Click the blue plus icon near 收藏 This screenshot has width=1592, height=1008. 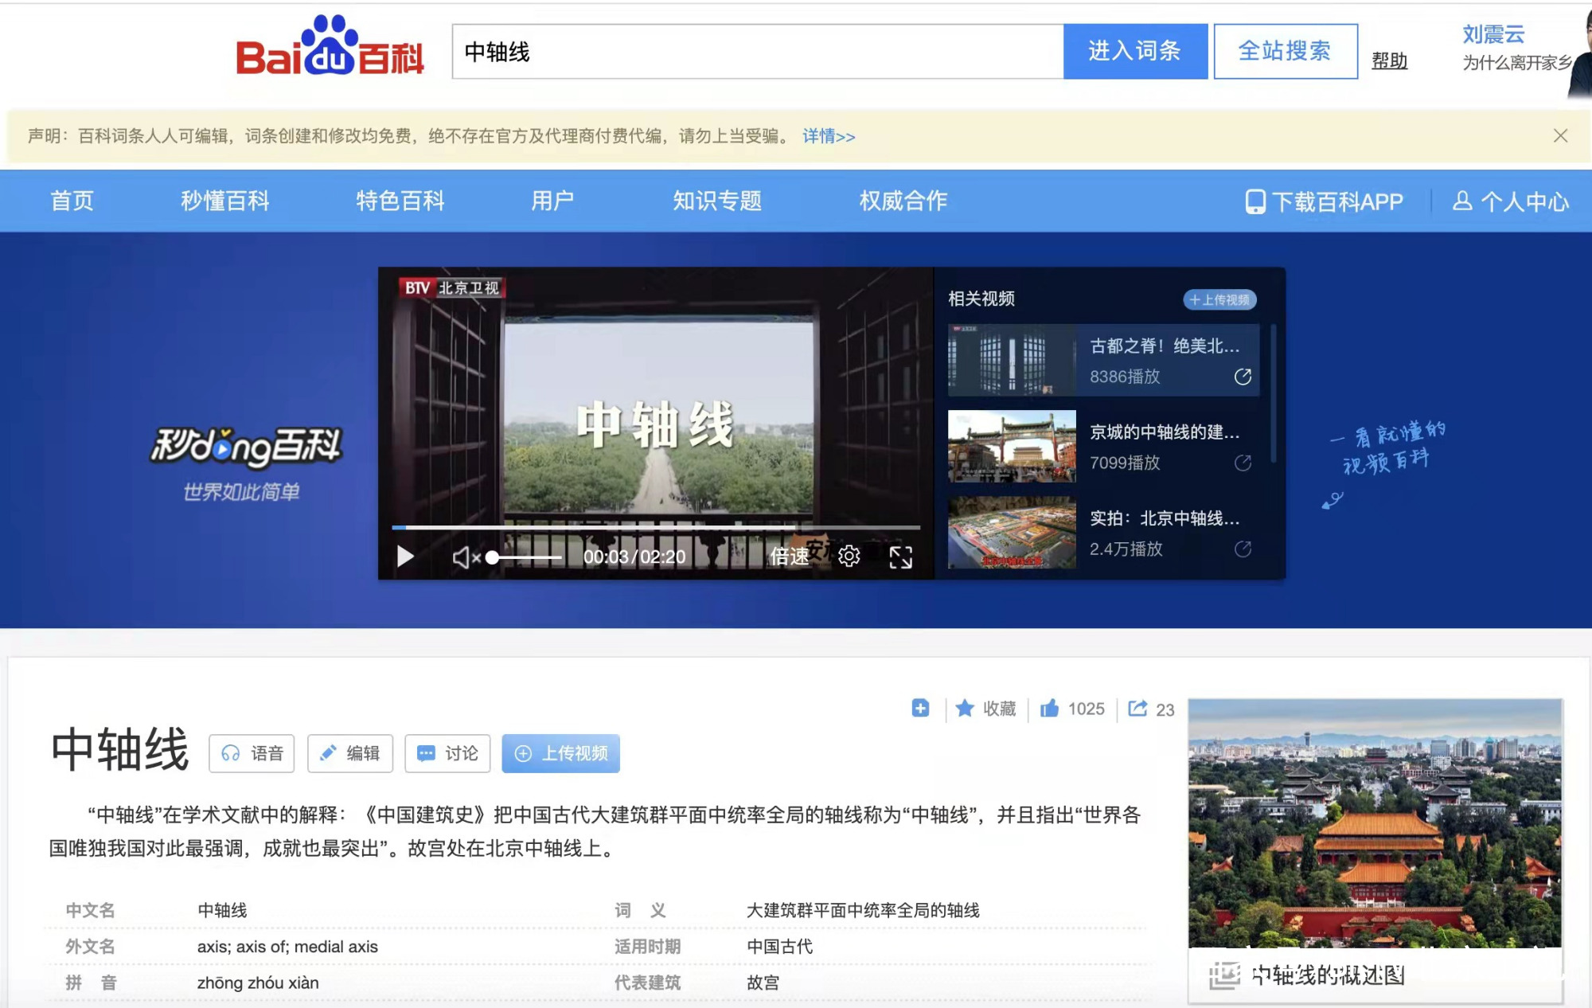click(920, 708)
